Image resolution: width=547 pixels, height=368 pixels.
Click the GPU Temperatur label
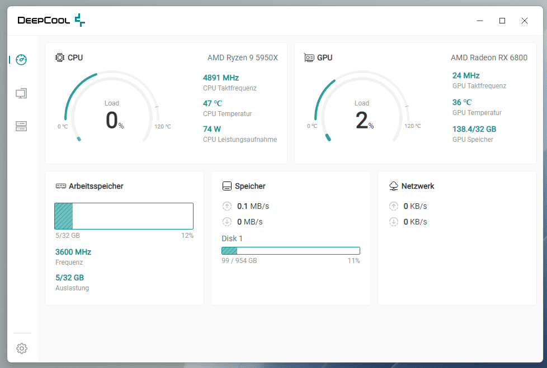click(477, 113)
